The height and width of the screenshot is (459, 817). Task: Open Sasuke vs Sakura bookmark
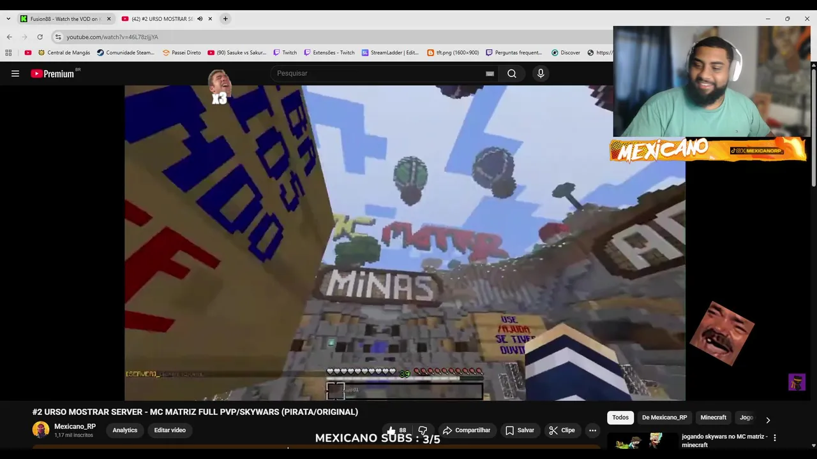click(x=237, y=53)
